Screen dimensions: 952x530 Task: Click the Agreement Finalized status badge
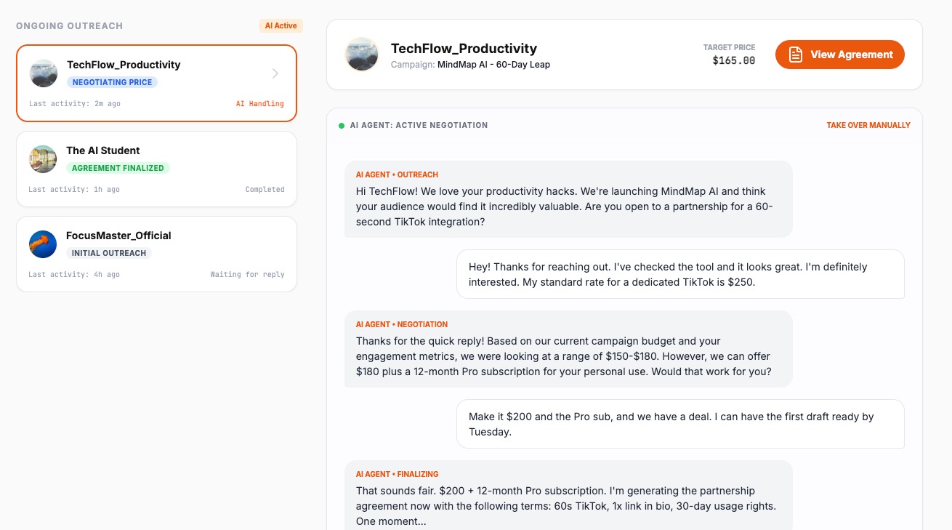point(118,168)
